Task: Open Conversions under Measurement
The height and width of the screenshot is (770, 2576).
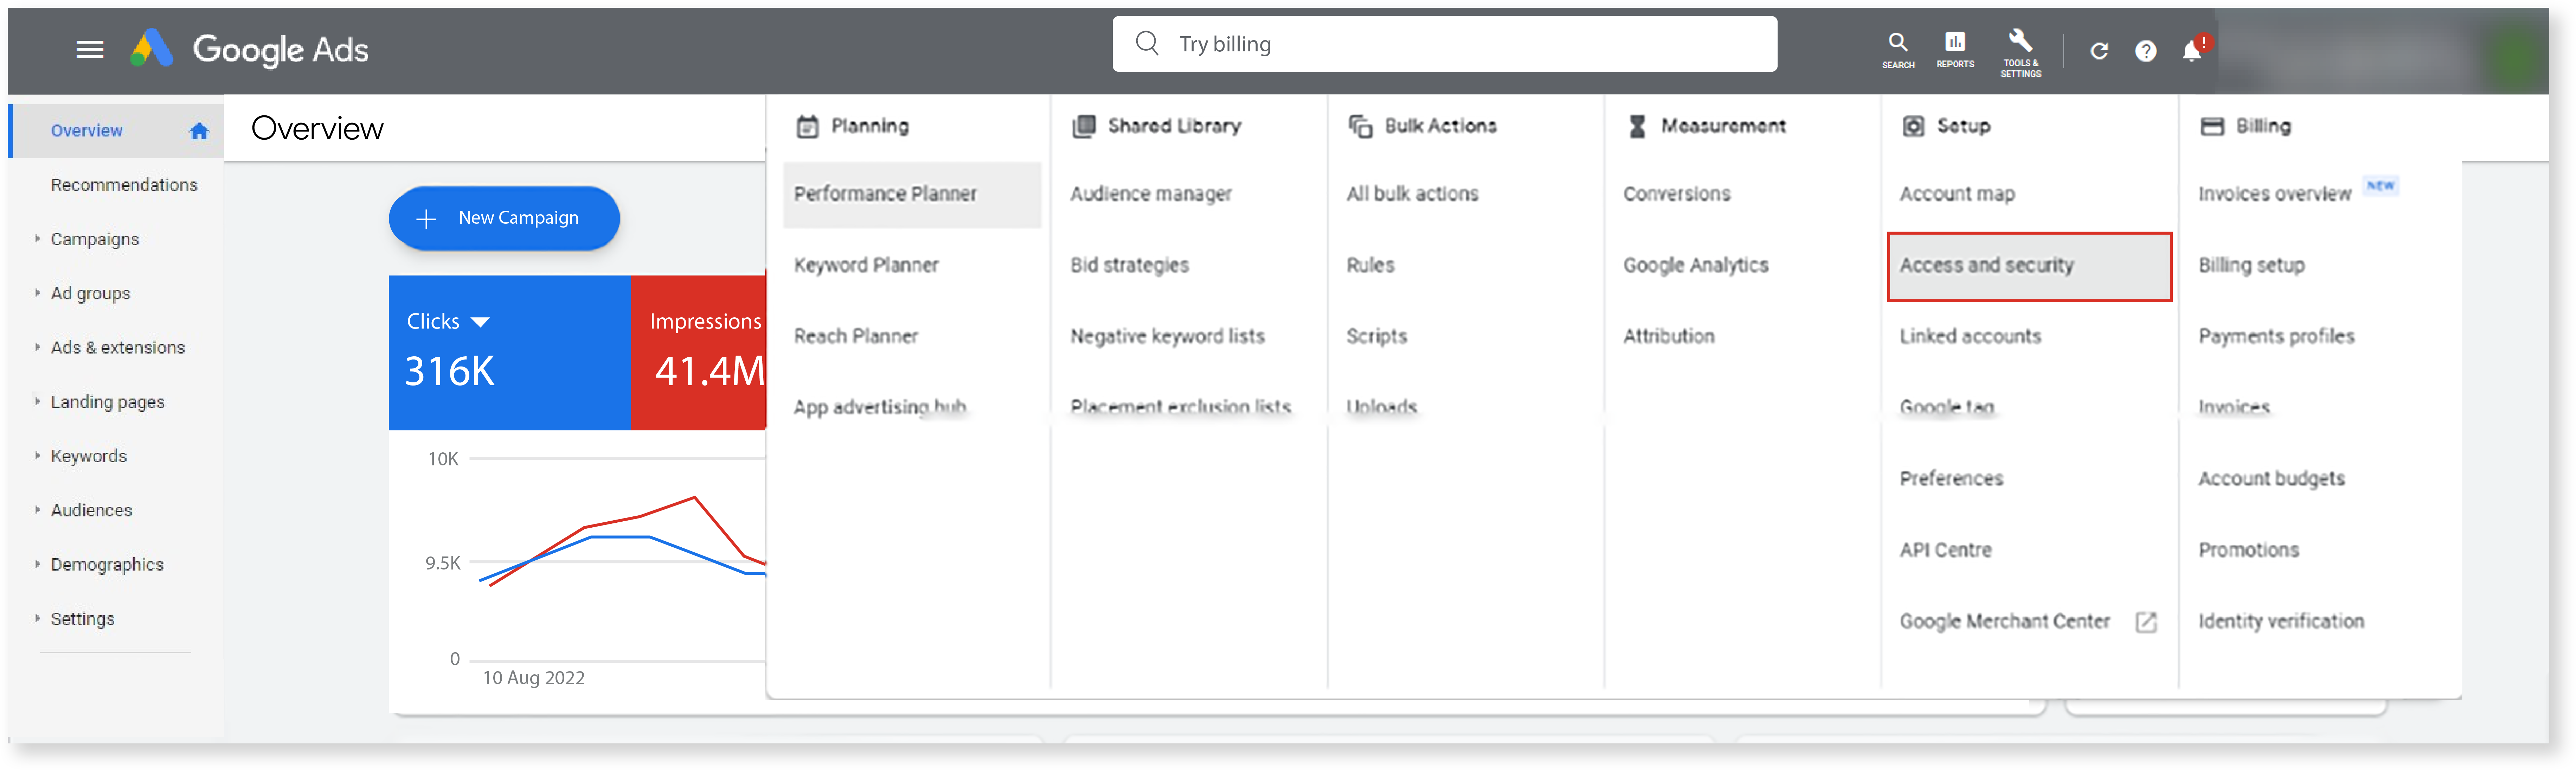Action: click(x=1677, y=194)
